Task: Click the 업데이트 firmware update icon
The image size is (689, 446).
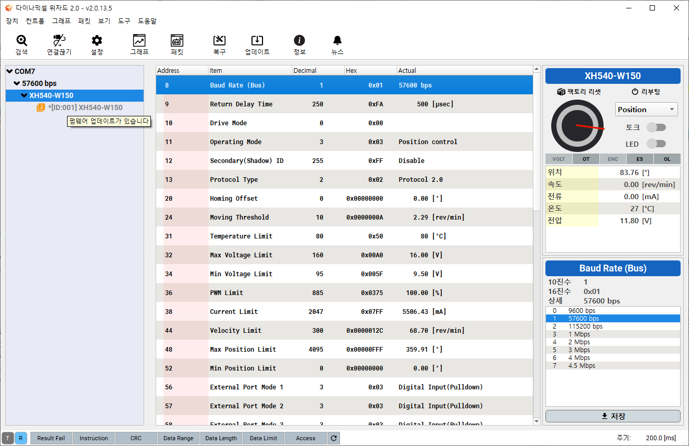Action: coord(257,41)
